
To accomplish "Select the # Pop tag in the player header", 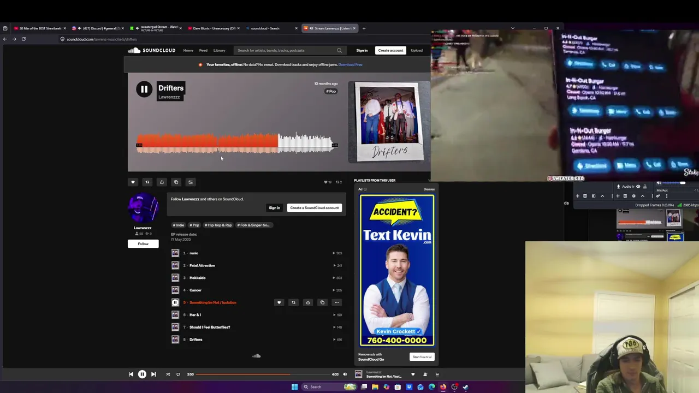I will point(331,91).
